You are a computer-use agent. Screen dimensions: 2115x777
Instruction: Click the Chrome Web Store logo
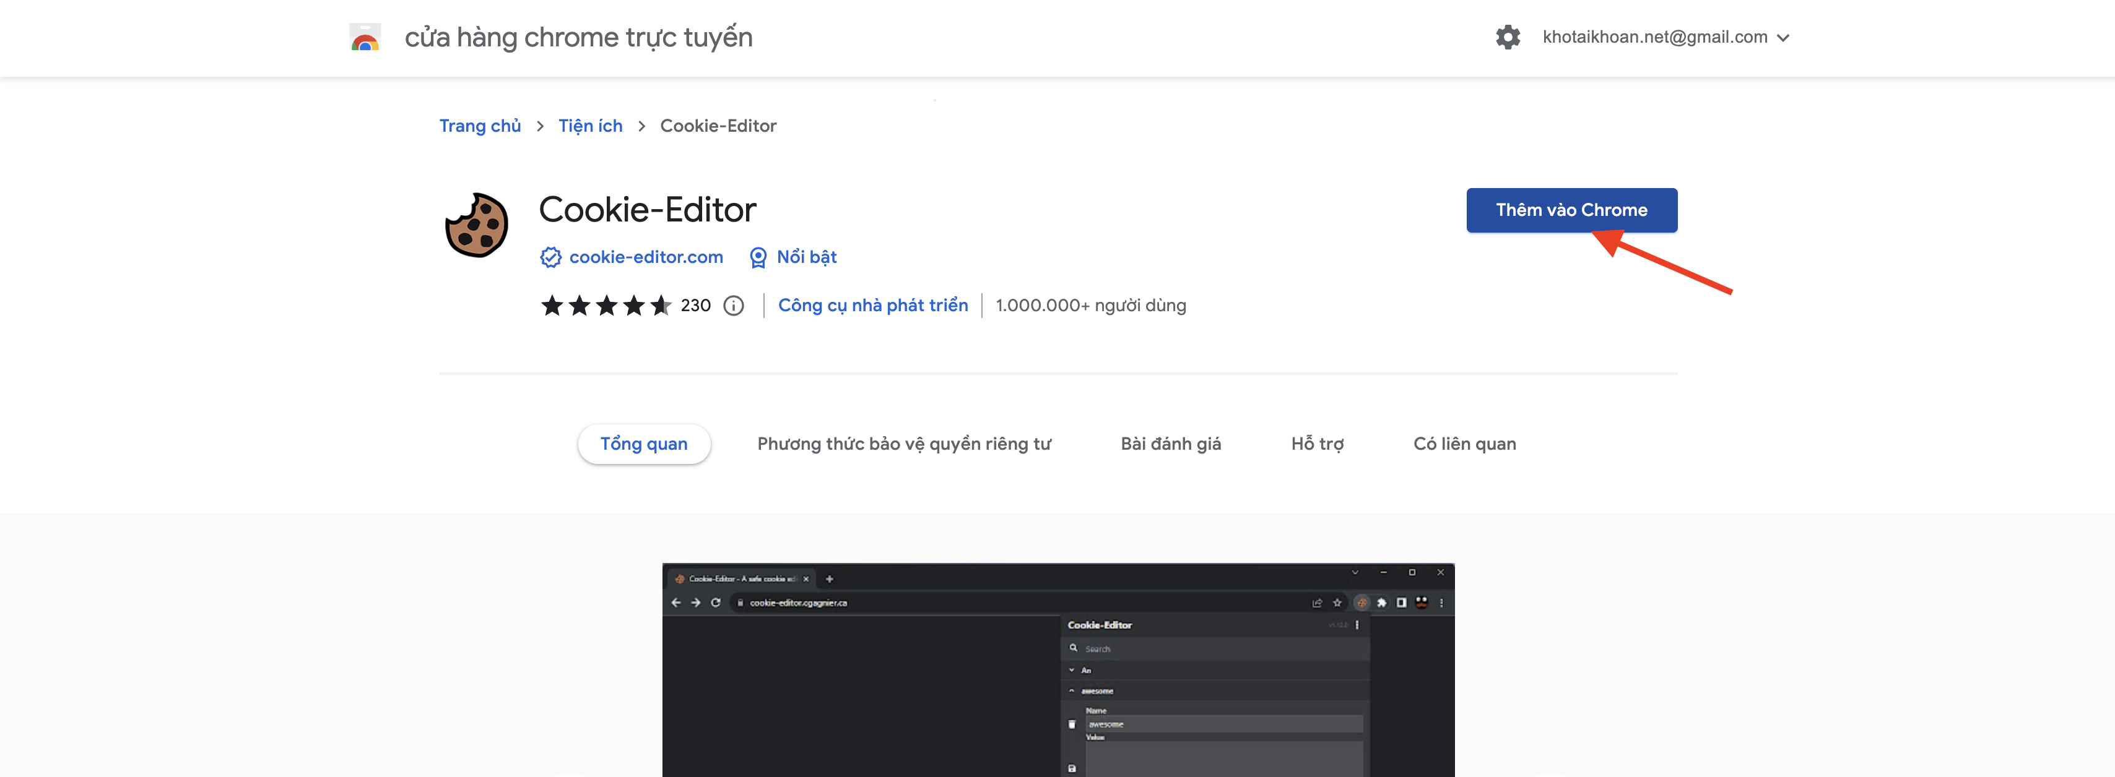pos(365,38)
